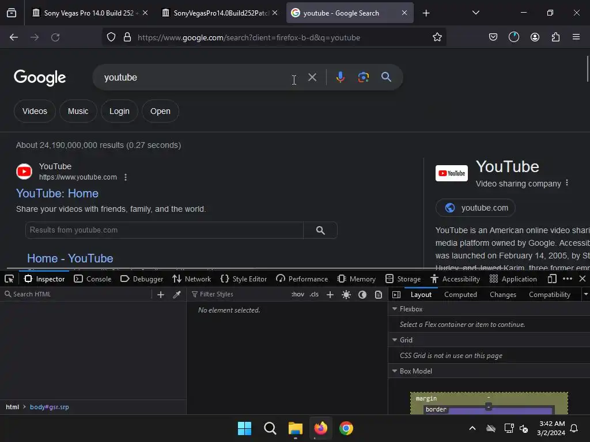This screenshot has height=442, width=590.
Task: Toggle :hov pseudo-class panel
Action: tap(298, 294)
